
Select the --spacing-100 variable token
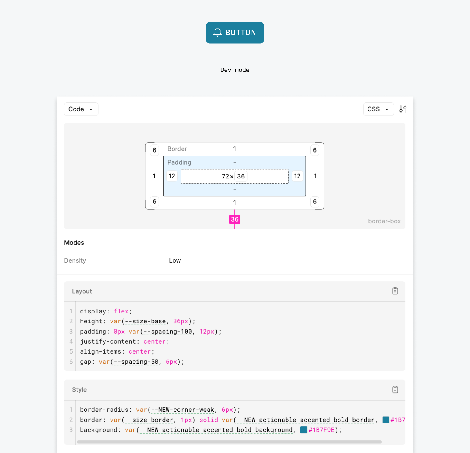(167, 332)
